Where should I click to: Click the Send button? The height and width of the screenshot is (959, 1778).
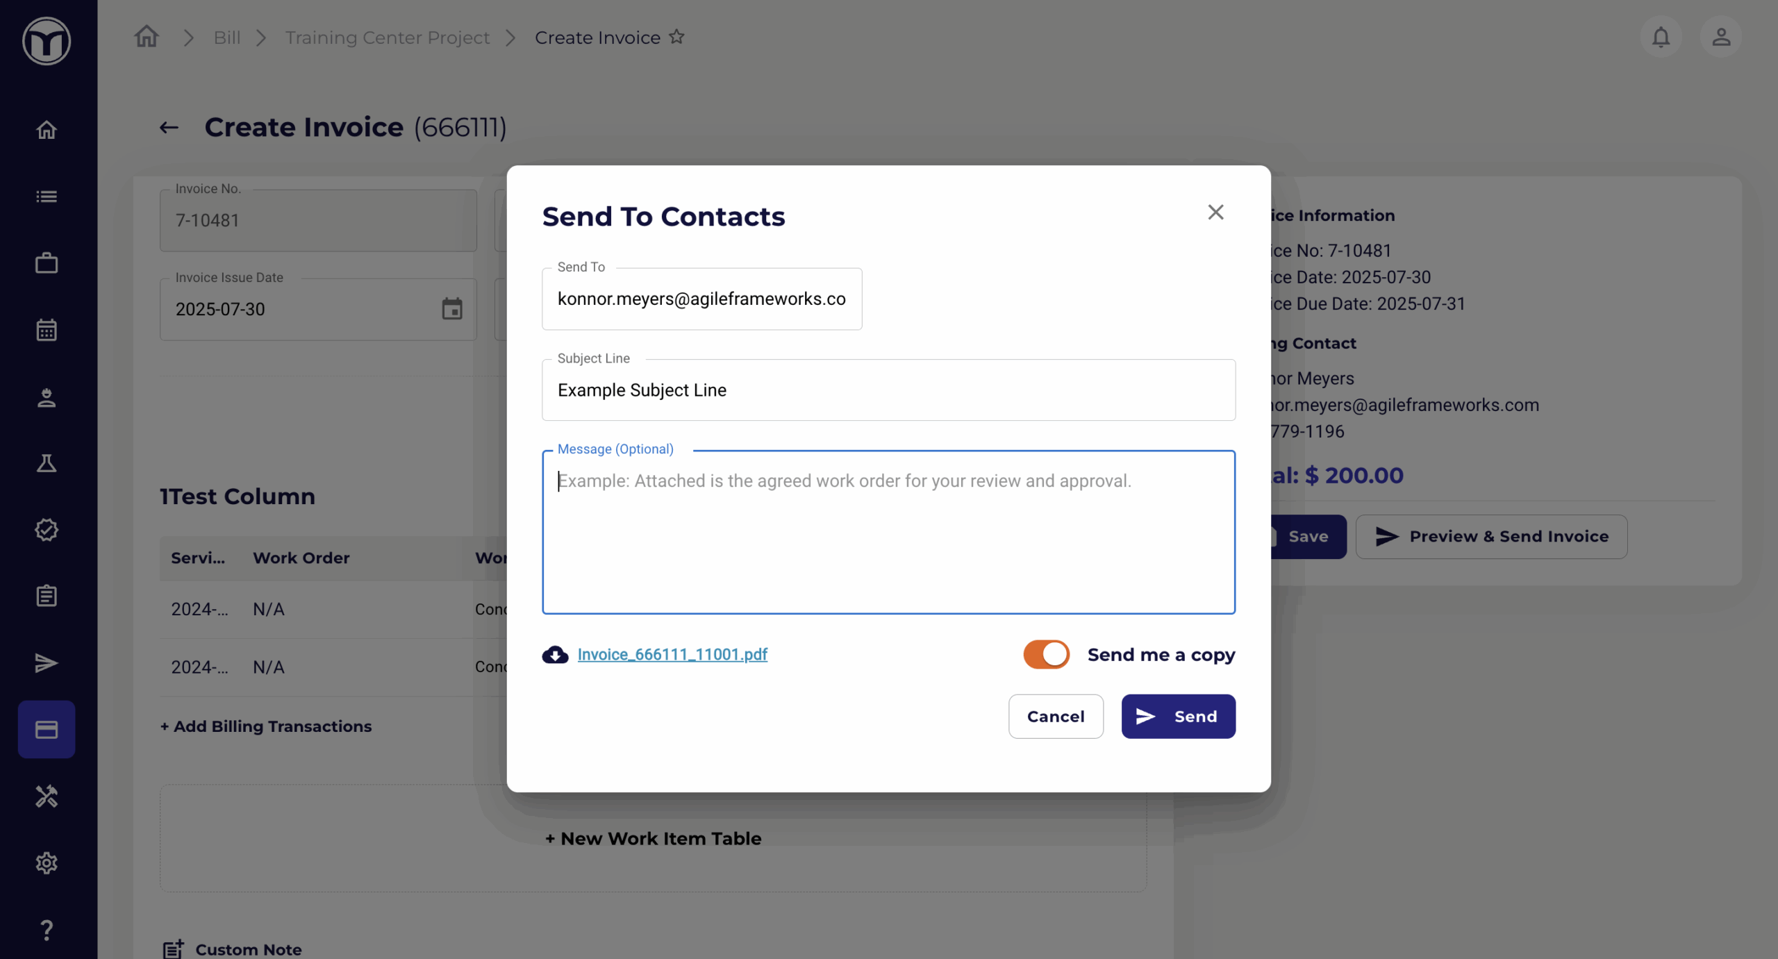click(x=1178, y=716)
